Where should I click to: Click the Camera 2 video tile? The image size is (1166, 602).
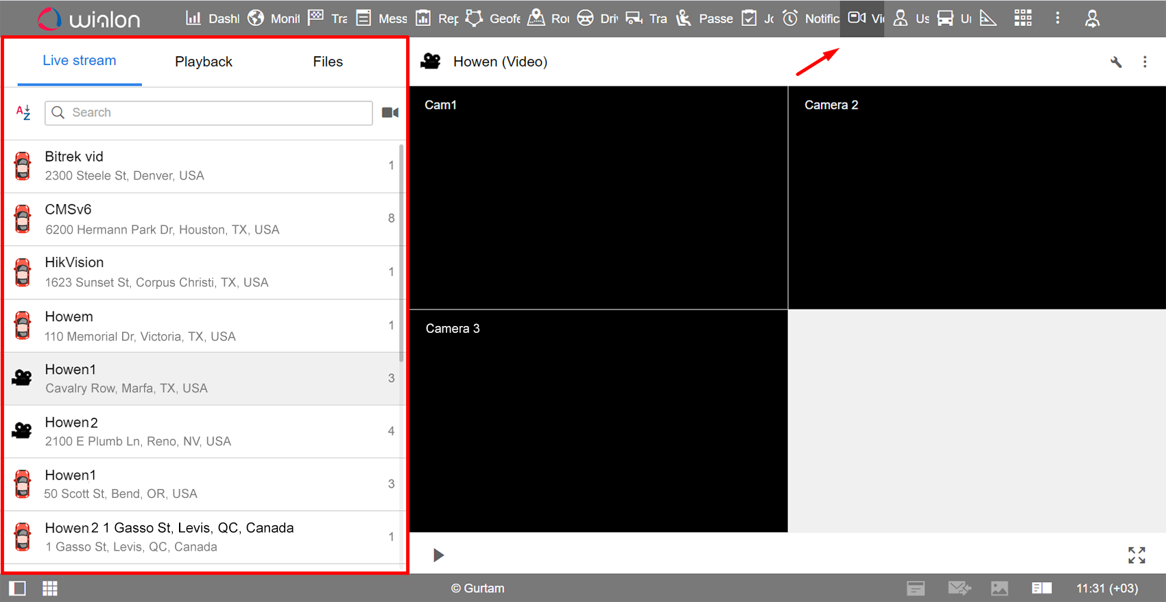(x=977, y=198)
